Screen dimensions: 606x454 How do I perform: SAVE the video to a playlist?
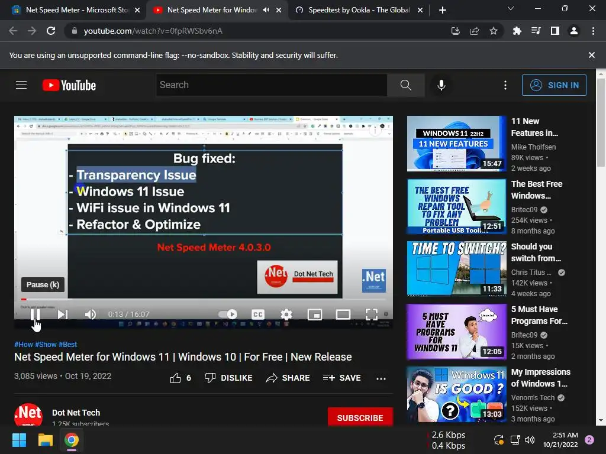pyautogui.click(x=341, y=378)
